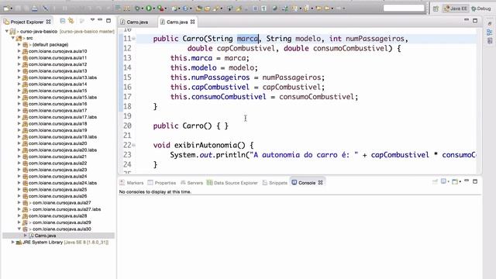Expand Carro.java in Project Explorer tree
Viewport: 496px width, 279px height.
pyautogui.click(x=26, y=236)
